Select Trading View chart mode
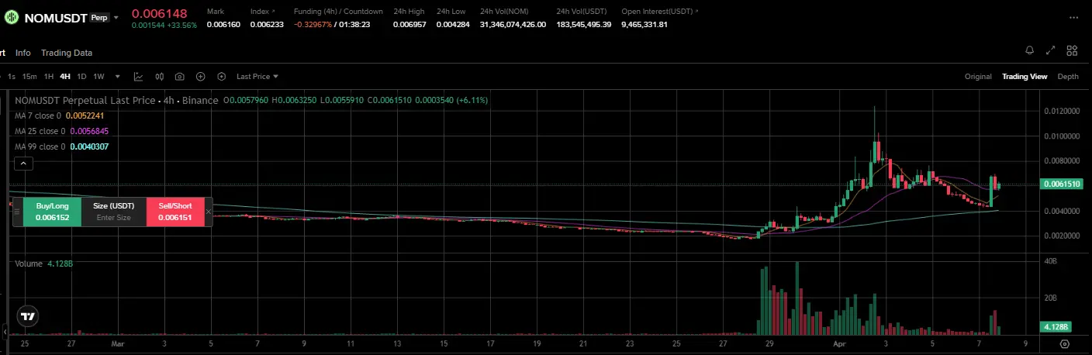 click(x=1025, y=77)
